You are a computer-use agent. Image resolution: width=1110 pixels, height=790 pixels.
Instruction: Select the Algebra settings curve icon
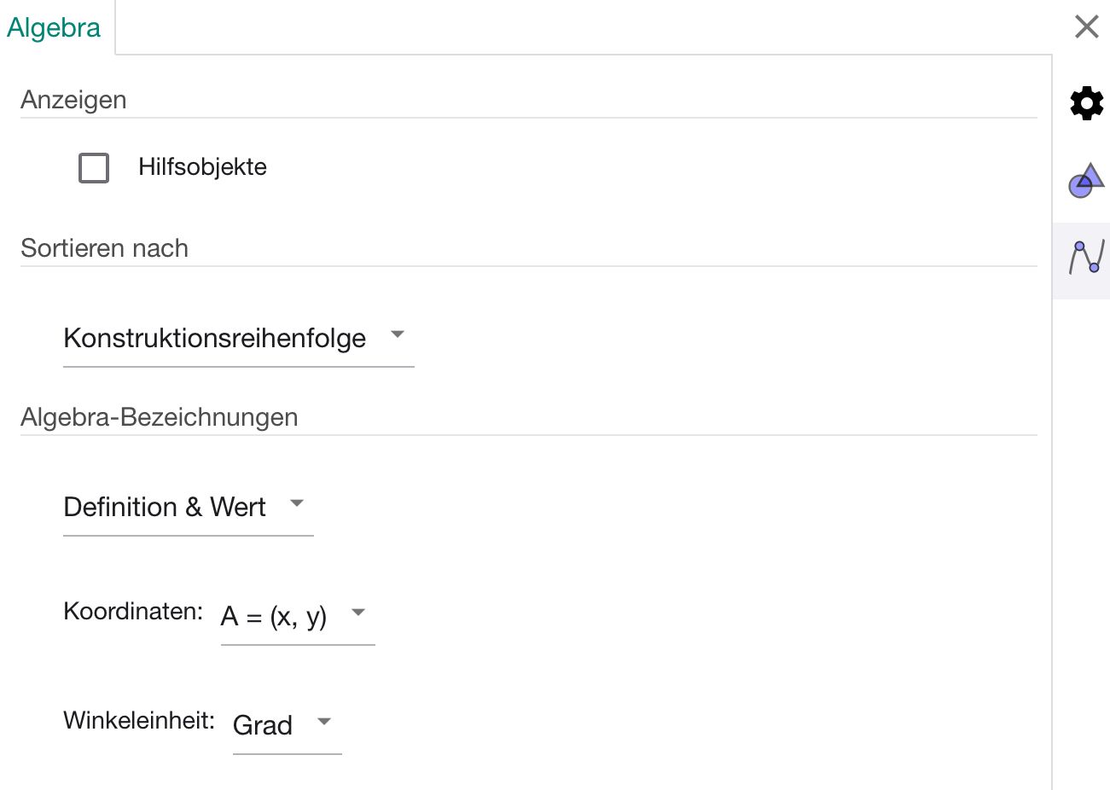pyautogui.click(x=1086, y=257)
